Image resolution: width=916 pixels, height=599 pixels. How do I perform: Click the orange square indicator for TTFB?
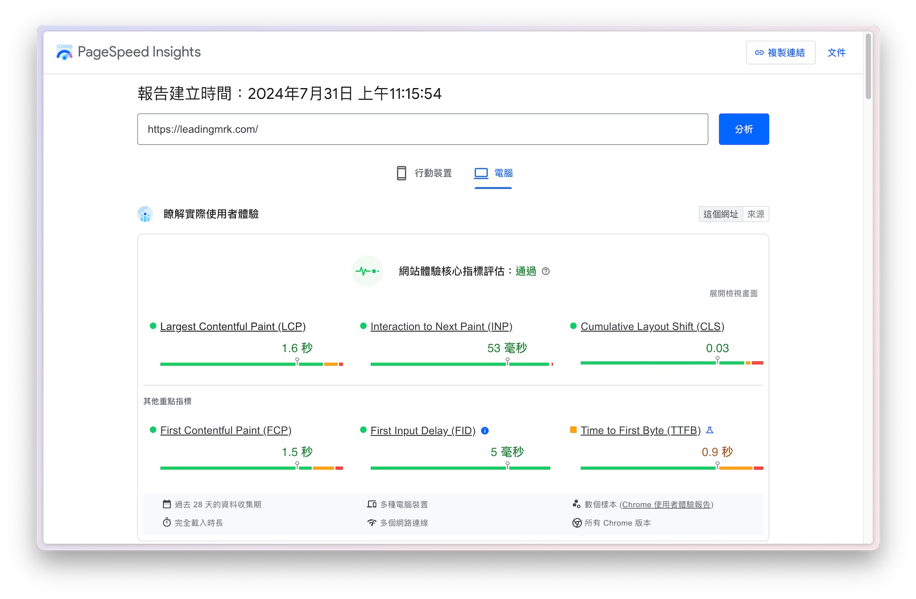pos(573,430)
